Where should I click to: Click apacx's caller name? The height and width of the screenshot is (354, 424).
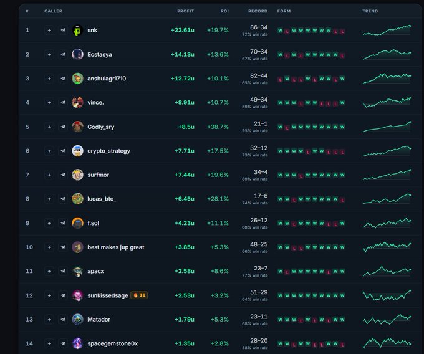(x=95, y=271)
